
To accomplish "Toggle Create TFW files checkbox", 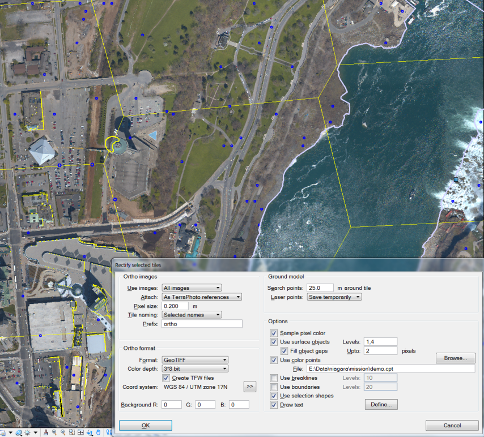I will [x=165, y=378].
